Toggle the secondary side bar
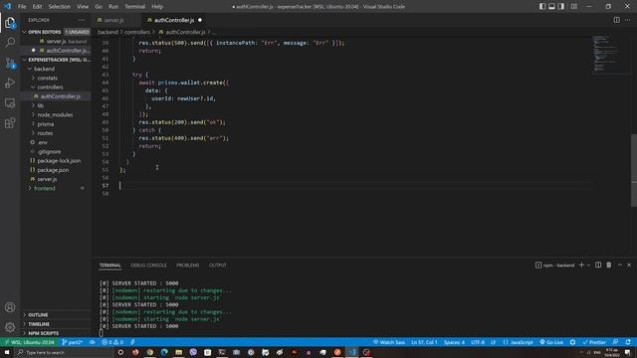637x358 pixels. pos(561,7)
